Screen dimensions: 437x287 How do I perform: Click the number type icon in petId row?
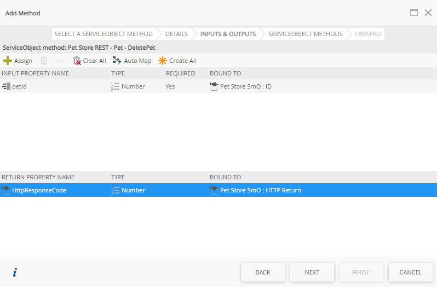(115, 86)
